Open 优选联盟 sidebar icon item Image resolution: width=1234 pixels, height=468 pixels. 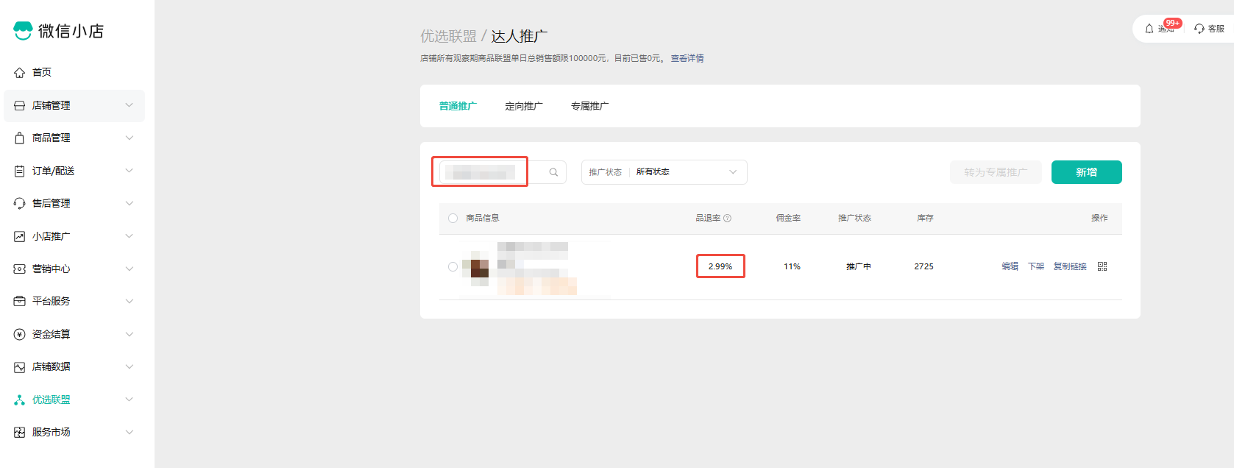click(x=20, y=400)
